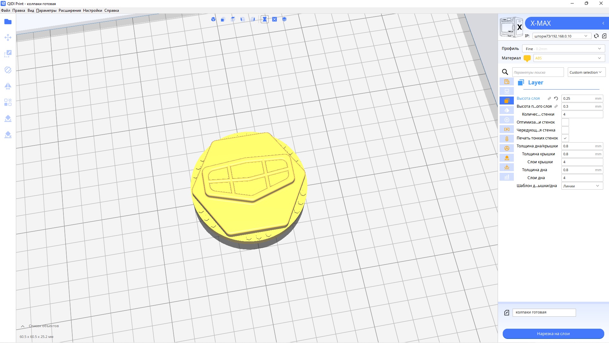Open the Правка menu

pos(19,10)
